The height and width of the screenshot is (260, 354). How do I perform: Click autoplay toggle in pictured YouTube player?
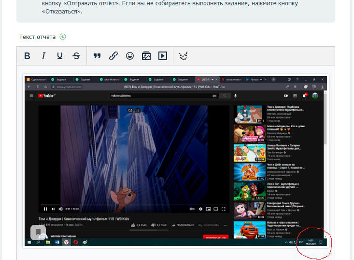coord(192,209)
